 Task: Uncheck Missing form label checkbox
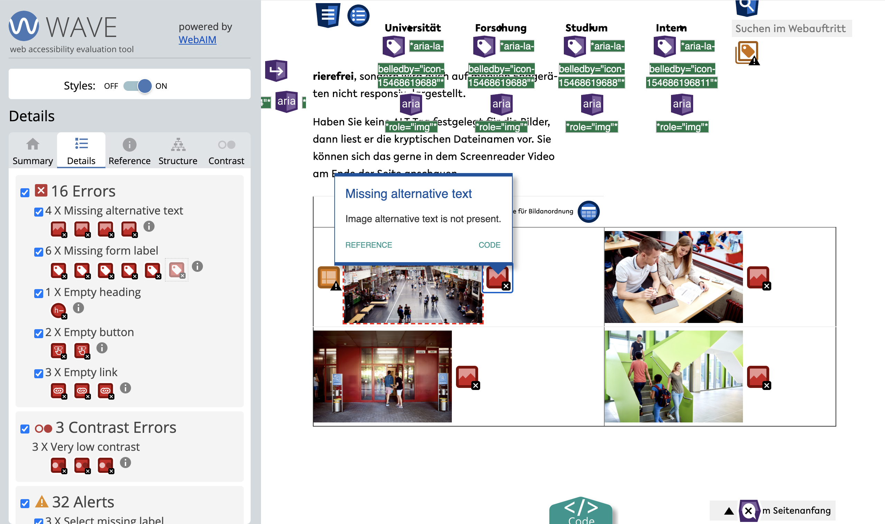tap(38, 252)
